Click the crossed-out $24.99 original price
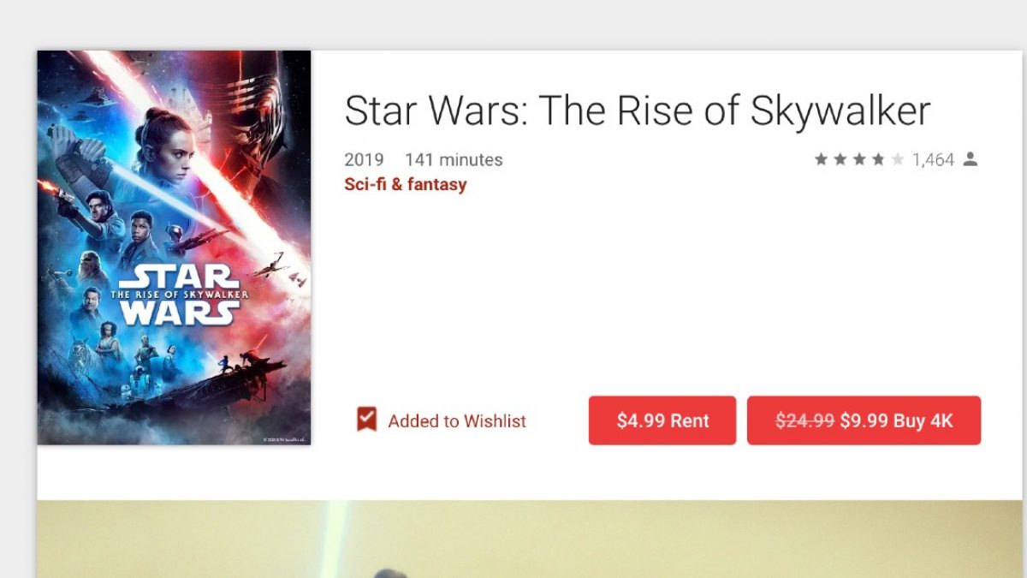 click(804, 420)
